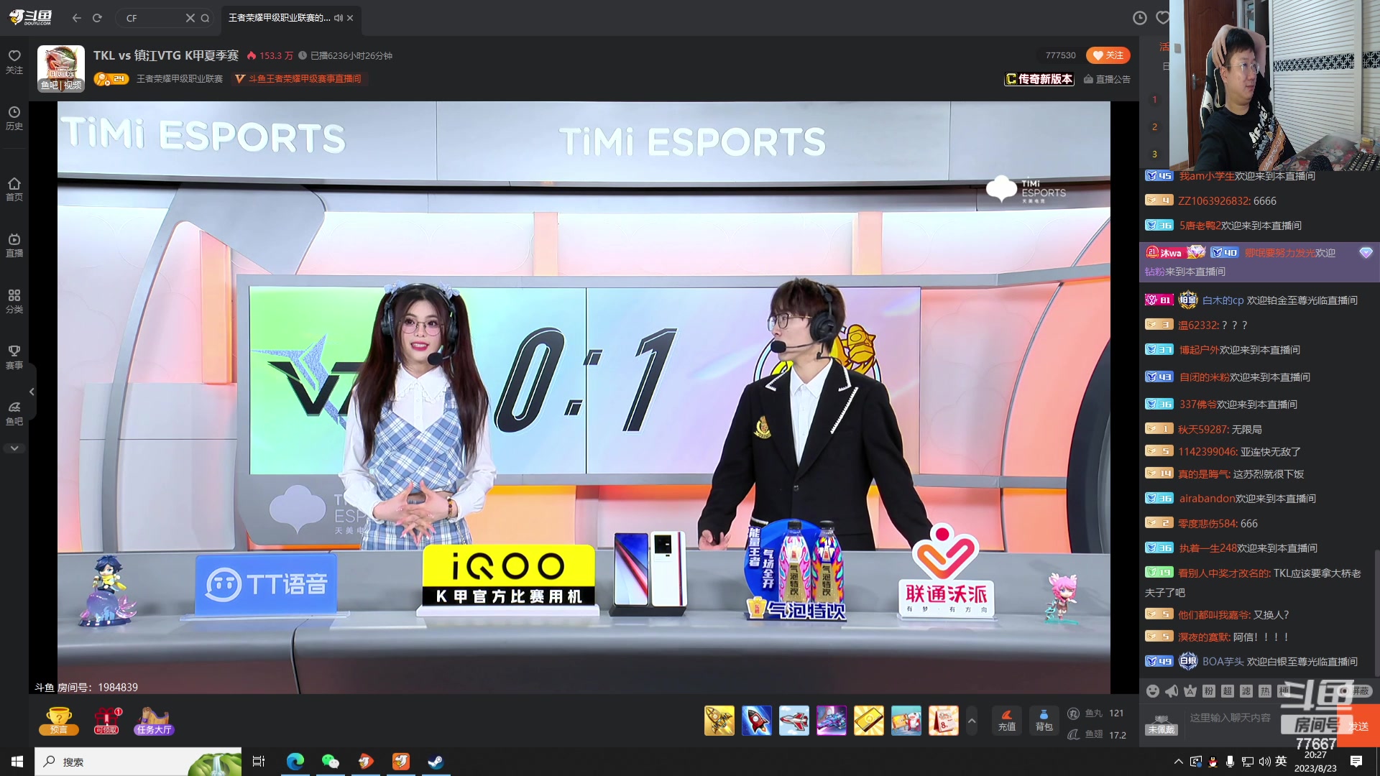Viewport: 1380px width, 776px height.
Task: Click the 未佩戴 badge selector
Action: tap(1161, 725)
